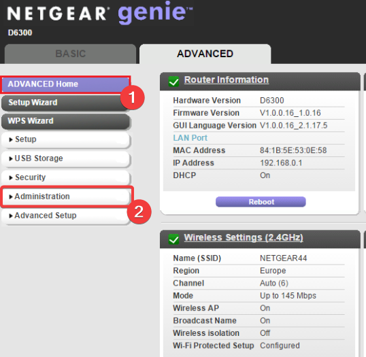Click the LAN Port heading text
The height and width of the screenshot is (357, 366).
click(x=190, y=138)
